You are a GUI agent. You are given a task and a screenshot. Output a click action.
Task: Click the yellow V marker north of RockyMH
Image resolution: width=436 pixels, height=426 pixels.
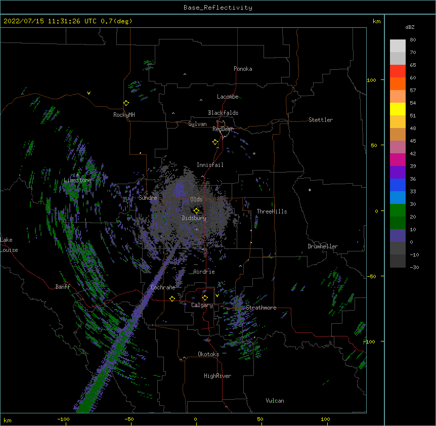pyautogui.click(x=89, y=93)
